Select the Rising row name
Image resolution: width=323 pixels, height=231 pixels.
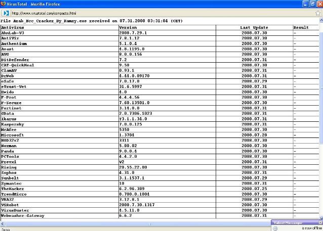click(9, 167)
